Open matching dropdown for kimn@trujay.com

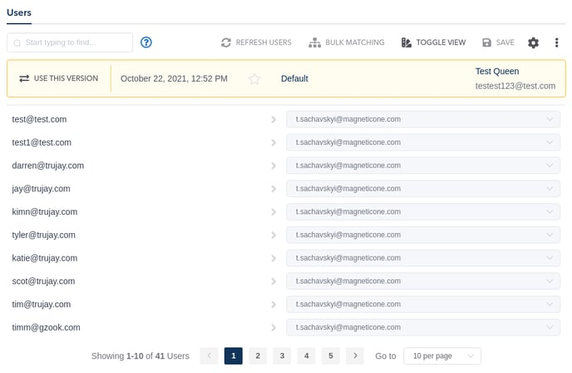pyautogui.click(x=423, y=211)
